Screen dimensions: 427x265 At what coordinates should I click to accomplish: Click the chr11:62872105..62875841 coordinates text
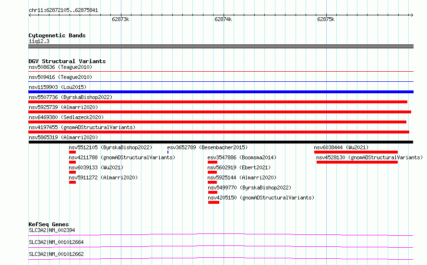click(63, 11)
